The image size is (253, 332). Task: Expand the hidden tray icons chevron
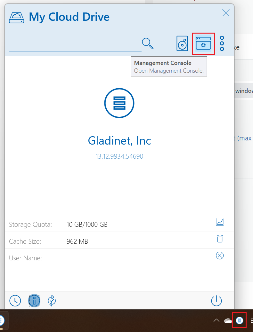pyautogui.click(x=216, y=320)
